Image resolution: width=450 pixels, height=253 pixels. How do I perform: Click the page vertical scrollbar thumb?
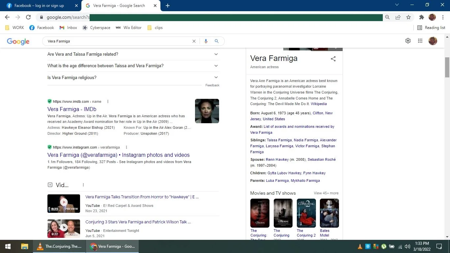click(x=447, y=67)
